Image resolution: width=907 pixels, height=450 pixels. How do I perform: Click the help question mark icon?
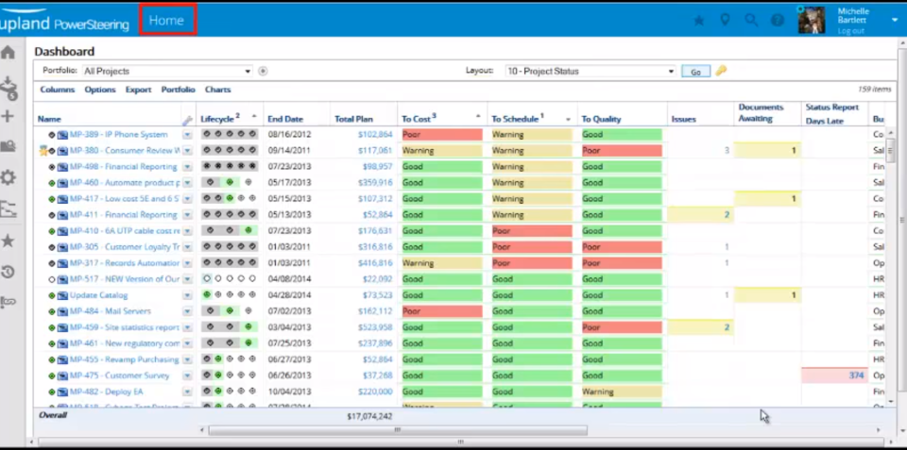tap(777, 20)
